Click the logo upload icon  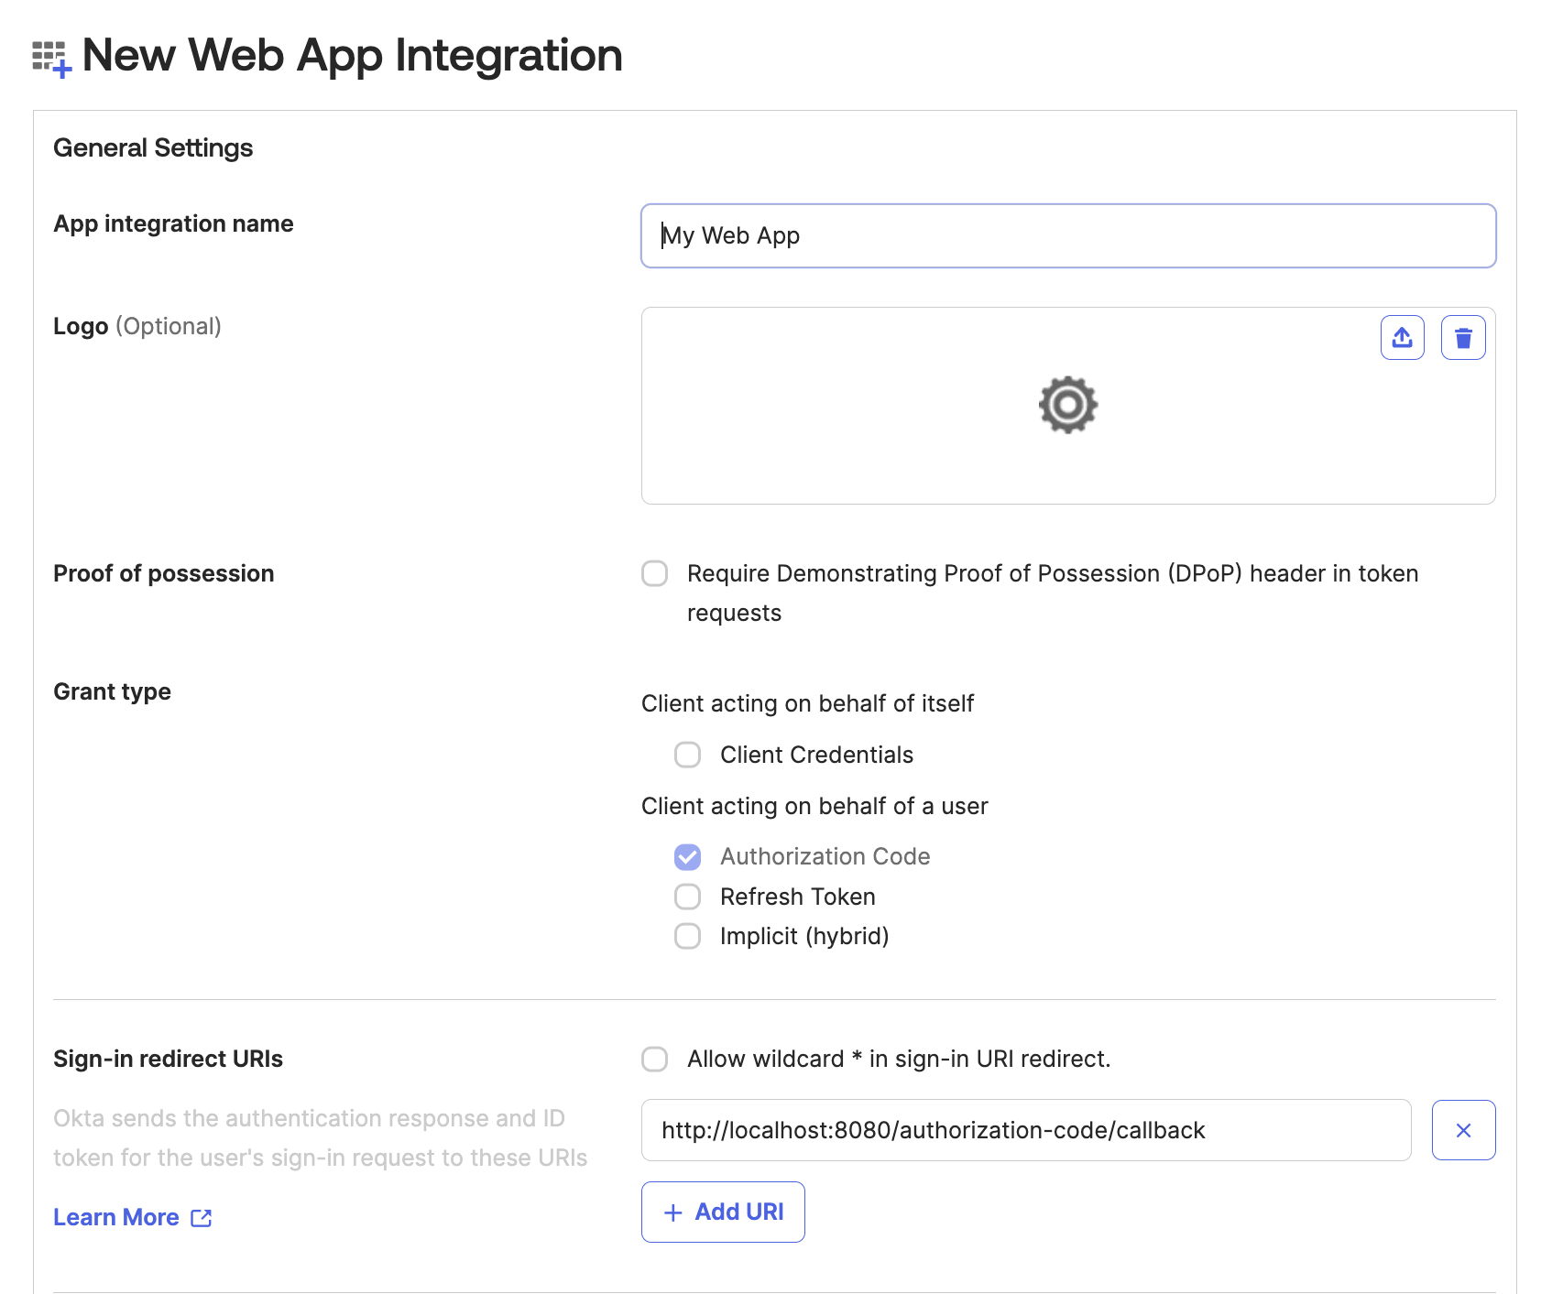(1401, 337)
